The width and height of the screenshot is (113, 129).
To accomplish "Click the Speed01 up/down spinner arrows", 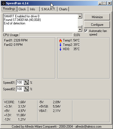I will 26,82.
